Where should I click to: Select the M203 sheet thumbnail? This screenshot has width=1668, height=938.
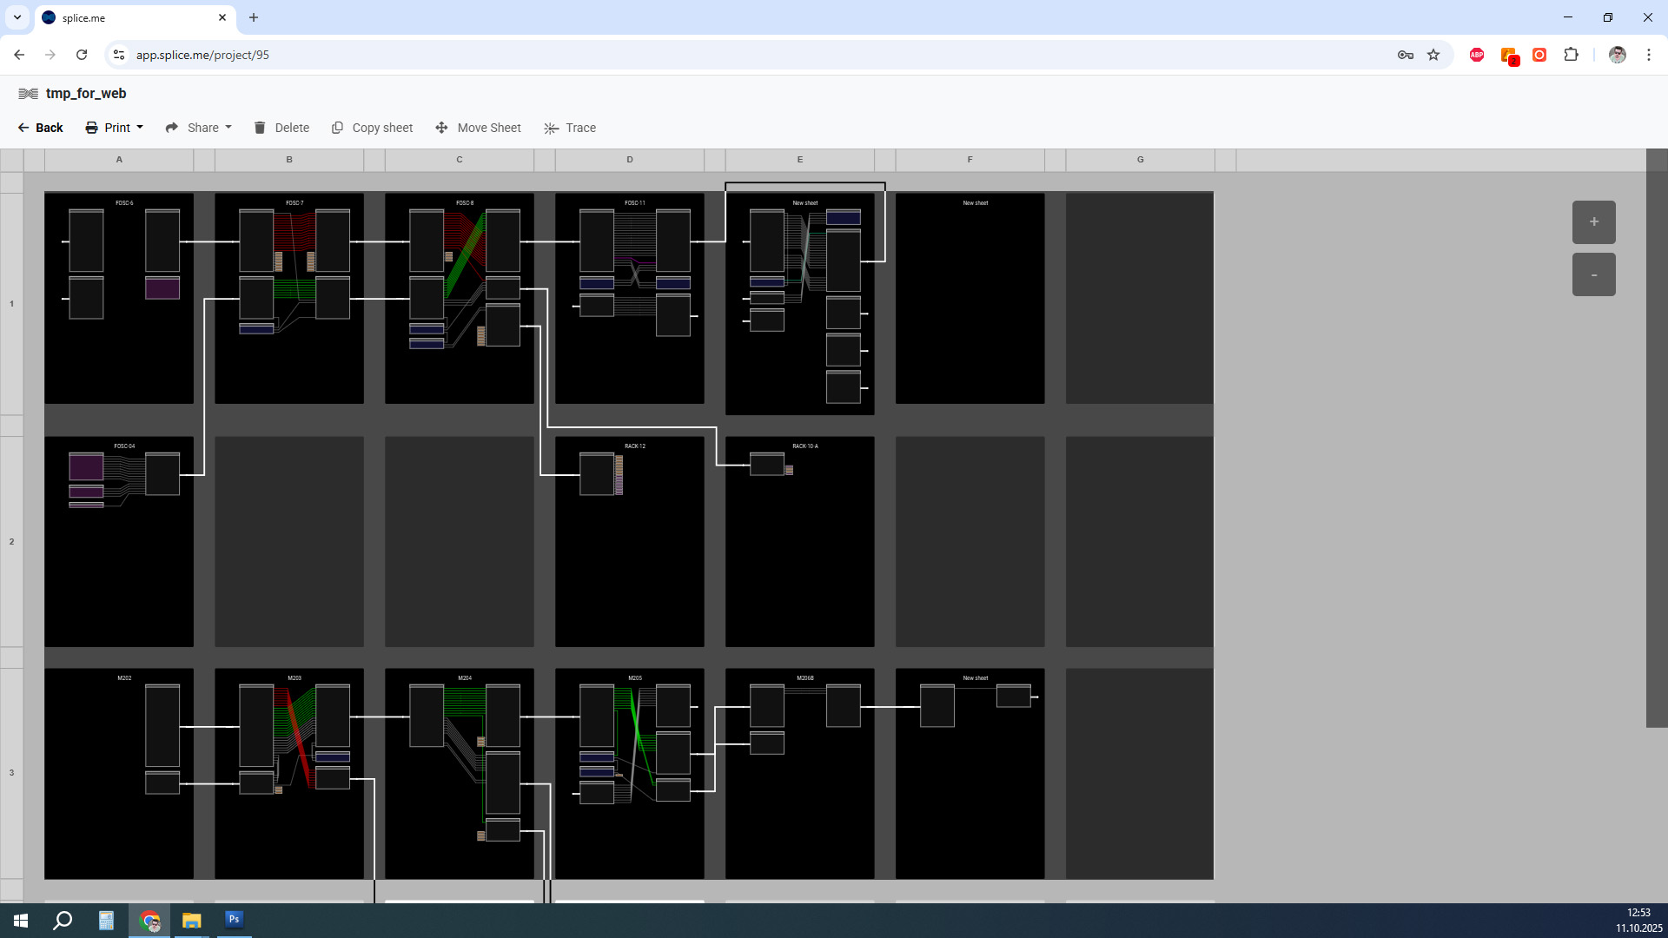pyautogui.click(x=289, y=773)
